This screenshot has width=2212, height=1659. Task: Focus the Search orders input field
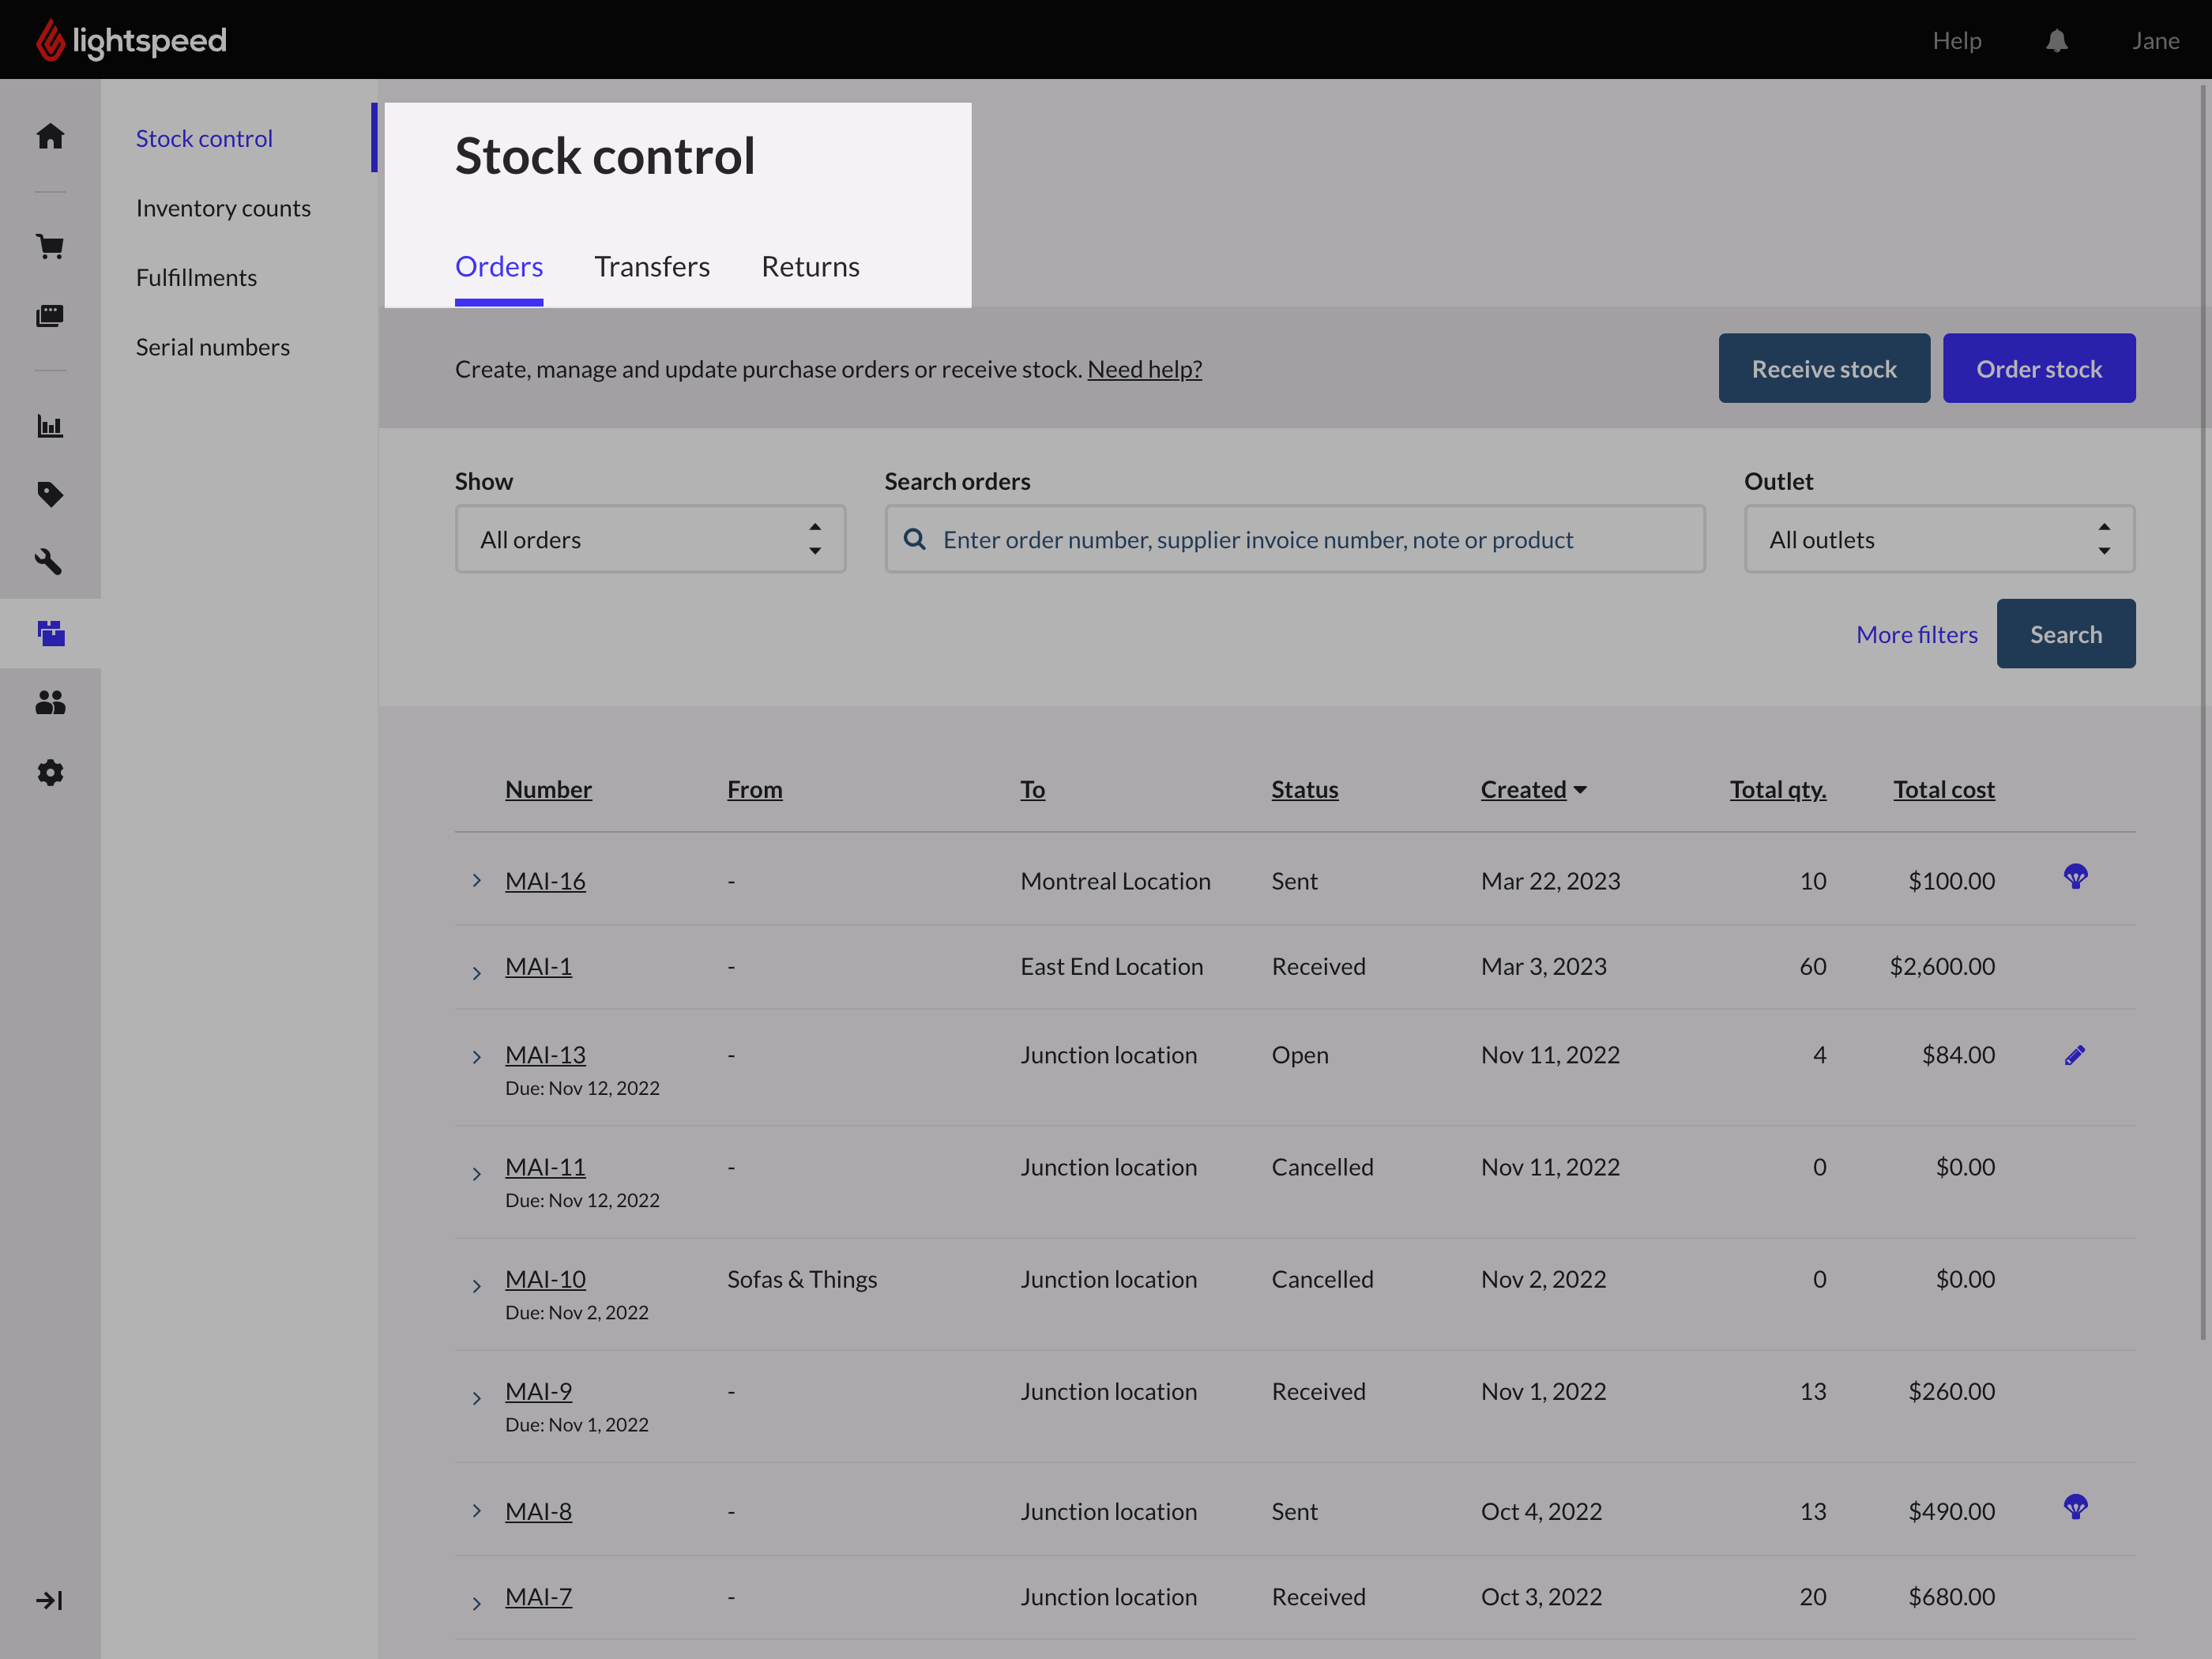pyautogui.click(x=1295, y=539)
